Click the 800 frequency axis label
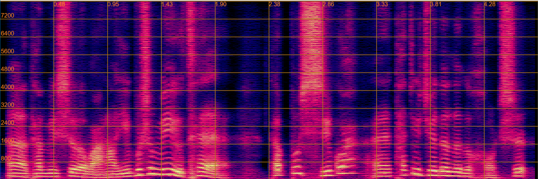 (6, 158)
